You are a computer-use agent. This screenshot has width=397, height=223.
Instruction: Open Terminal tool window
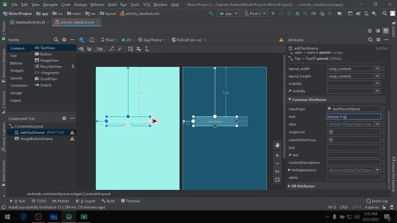click(130, 201)
